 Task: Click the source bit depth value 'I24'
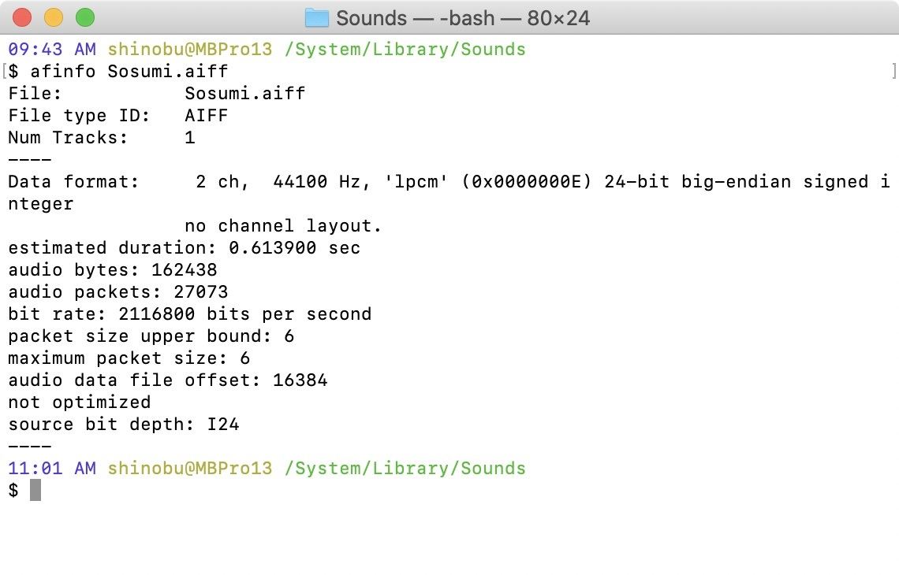pyautogui.click(x=223, y=425)
